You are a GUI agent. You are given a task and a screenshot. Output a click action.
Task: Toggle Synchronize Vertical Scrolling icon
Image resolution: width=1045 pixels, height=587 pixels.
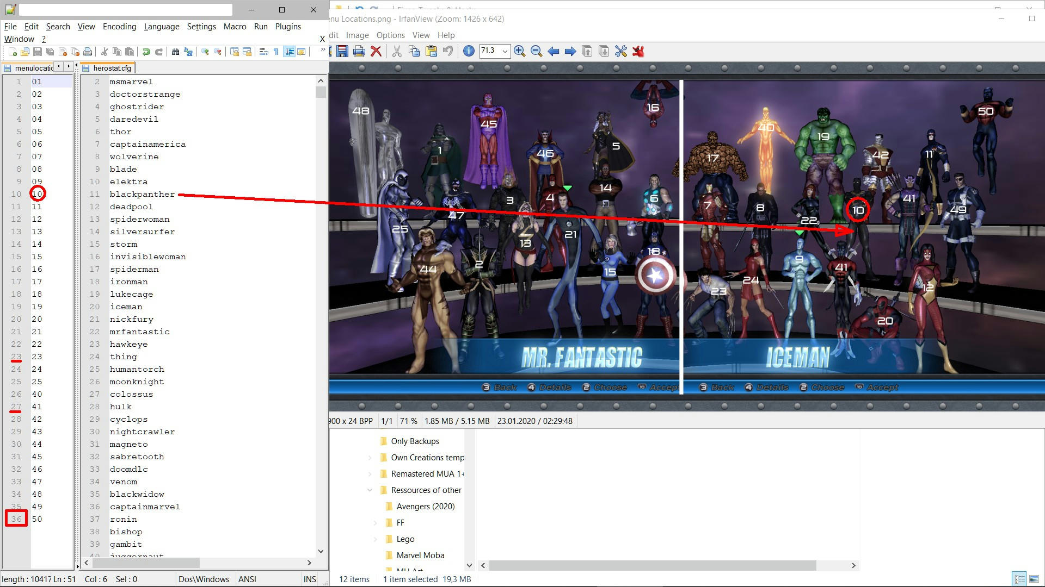click(x=235, y=52)
